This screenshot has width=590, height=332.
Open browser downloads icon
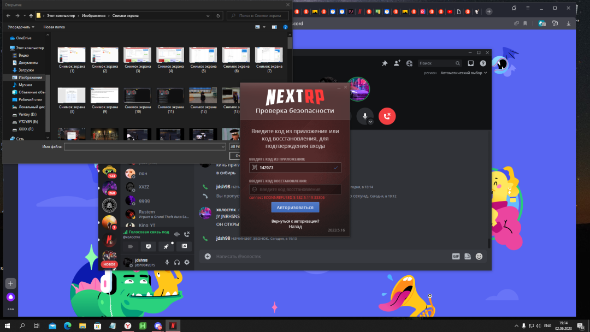pos(569,23)
